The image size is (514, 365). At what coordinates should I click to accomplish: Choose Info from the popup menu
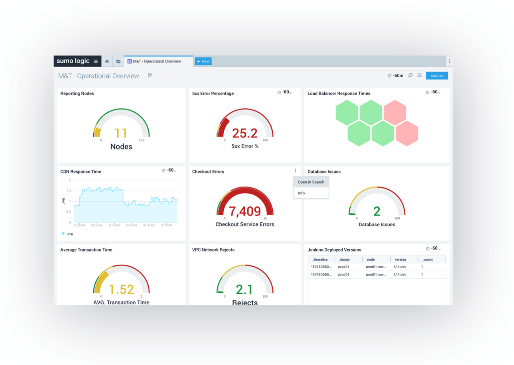click(x=311, y=193)
